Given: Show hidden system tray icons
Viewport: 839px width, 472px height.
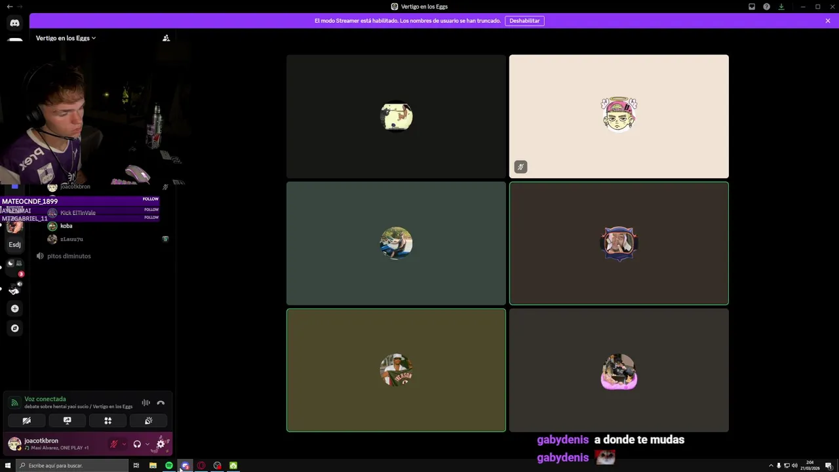Looking at the screenshot, I should [x=771, y=465].
